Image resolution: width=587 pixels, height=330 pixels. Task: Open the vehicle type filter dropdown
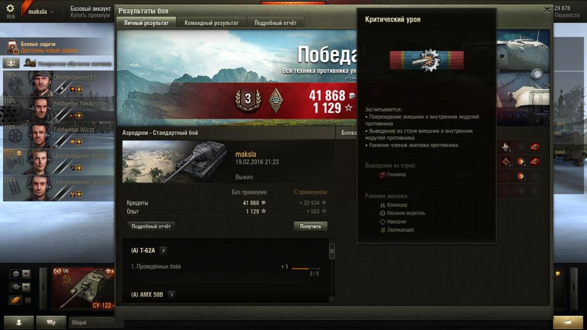pos(20,287)
